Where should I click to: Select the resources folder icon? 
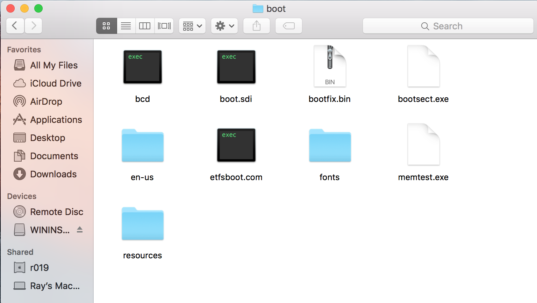(x=143, y=224)
